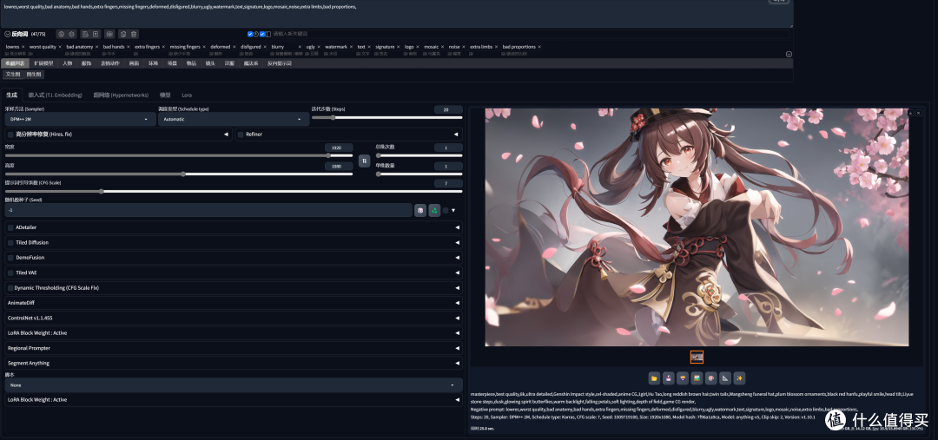Remove the 'bad hands' tag

pyautogui.click(x=128, y=47)
